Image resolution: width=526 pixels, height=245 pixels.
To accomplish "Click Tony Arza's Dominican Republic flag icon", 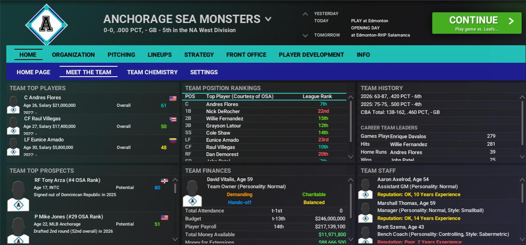I will pos(164,181).
